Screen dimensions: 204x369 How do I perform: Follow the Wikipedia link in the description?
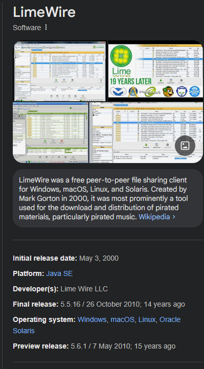[157, 217]
